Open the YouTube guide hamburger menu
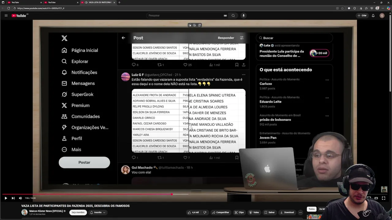The image size is (392, 220). click(6, 16)
